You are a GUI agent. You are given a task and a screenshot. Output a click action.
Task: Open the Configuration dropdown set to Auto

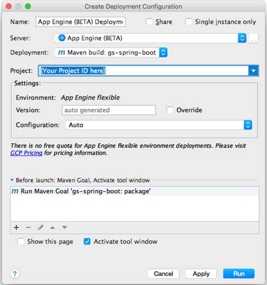click(x=159, y=125)
